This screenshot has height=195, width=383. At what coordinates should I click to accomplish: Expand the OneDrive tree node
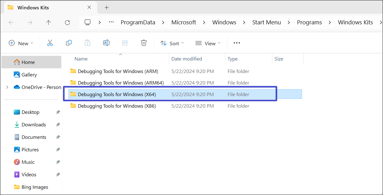pos(7,87)
